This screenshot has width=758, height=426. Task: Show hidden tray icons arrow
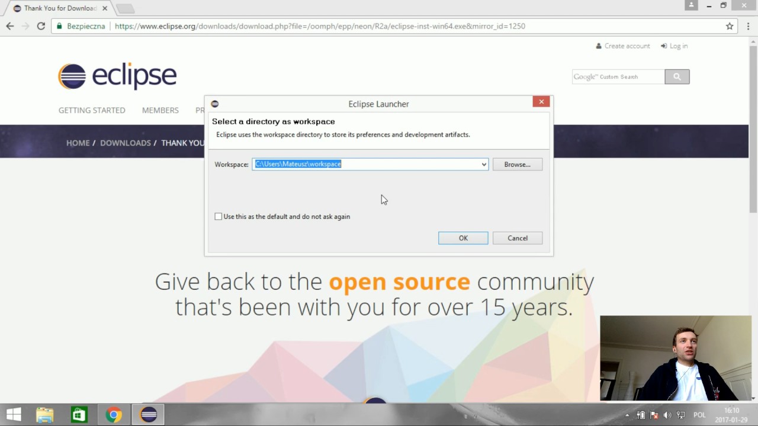pos(627,415)
